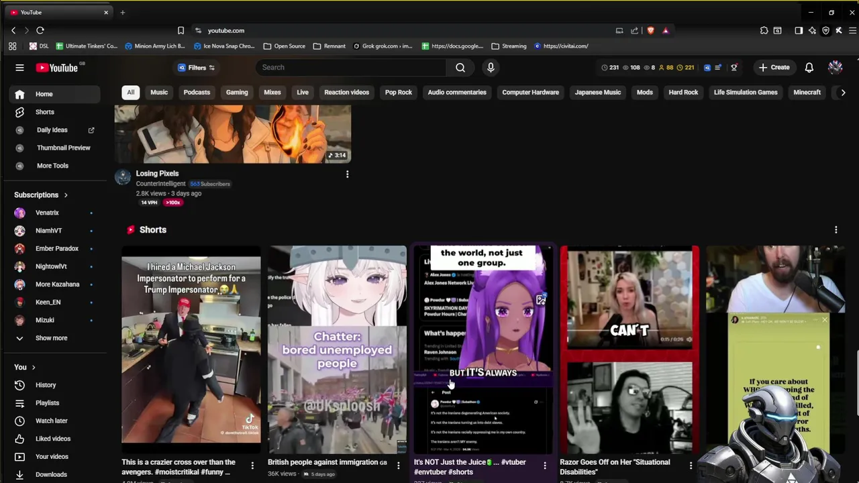Open the Shorts shelf three-dot menu
The image size is (859, 483).
pyautogui.click(x=836, y=230)
